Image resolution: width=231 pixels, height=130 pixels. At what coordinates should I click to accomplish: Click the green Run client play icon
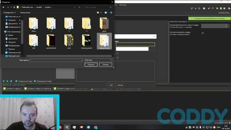217,8
